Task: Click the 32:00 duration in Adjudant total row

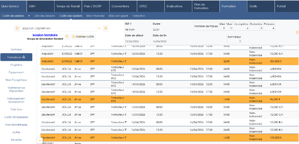Action: pyautogui.click(x=226, y=62)
